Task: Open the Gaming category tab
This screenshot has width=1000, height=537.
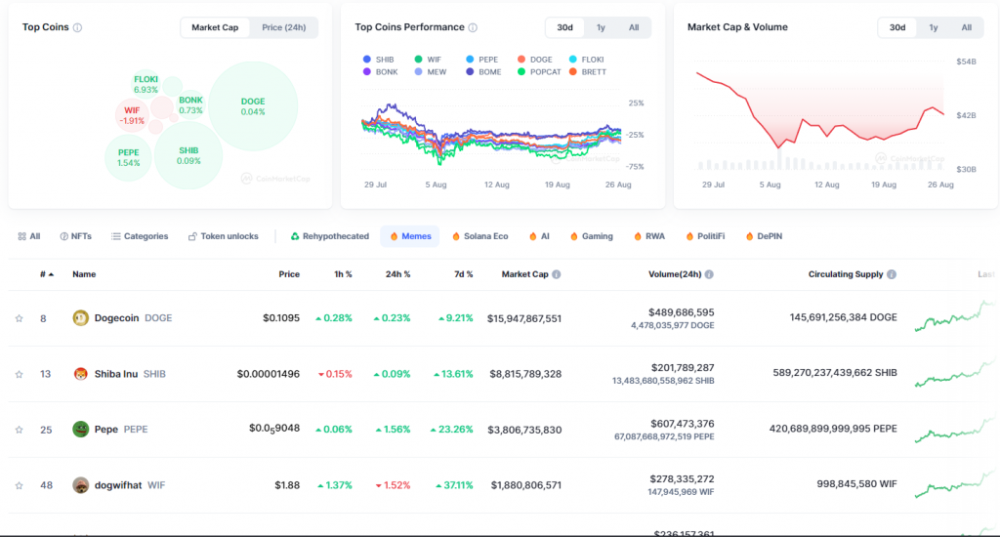Action: [592, 236]
